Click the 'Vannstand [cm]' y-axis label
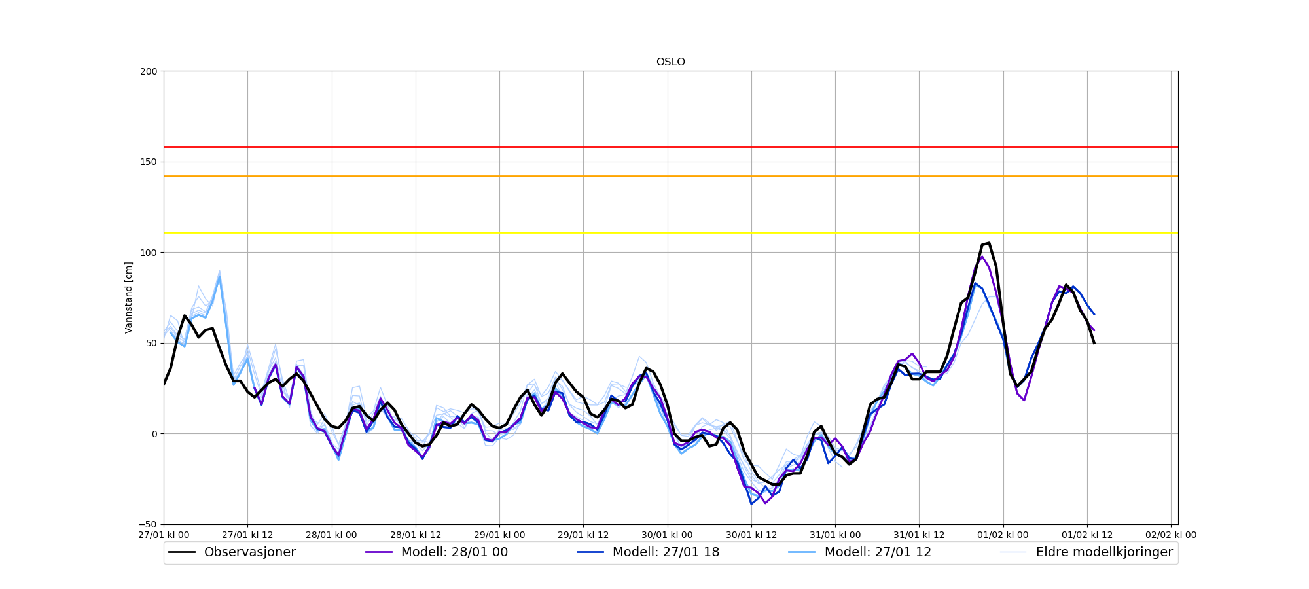Image resolution: width=1309 pixels, height=589 pixels. click(x=129, y=298)
